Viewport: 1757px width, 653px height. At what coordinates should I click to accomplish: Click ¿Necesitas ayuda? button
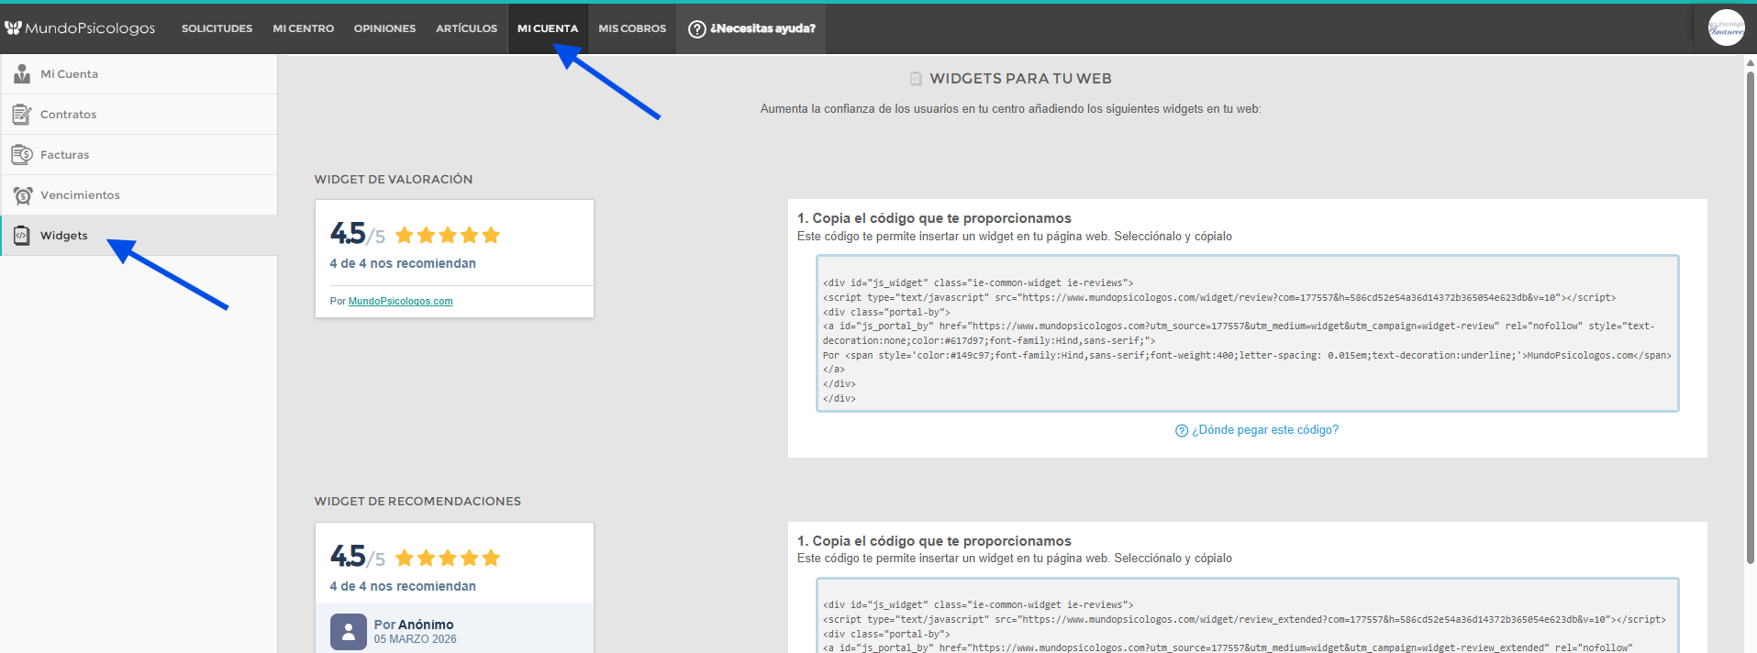coord(762,29)
